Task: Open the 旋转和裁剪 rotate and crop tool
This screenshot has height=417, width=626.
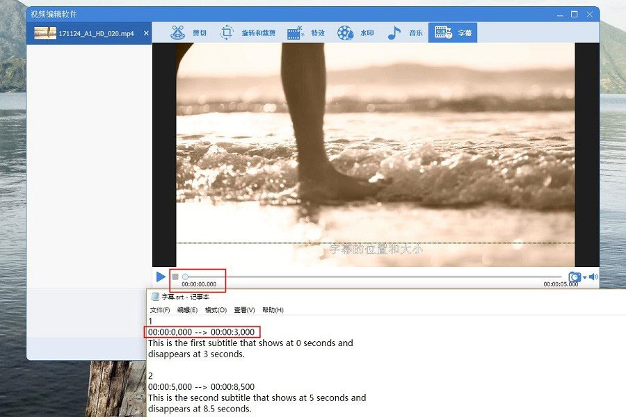Action: 248,33
